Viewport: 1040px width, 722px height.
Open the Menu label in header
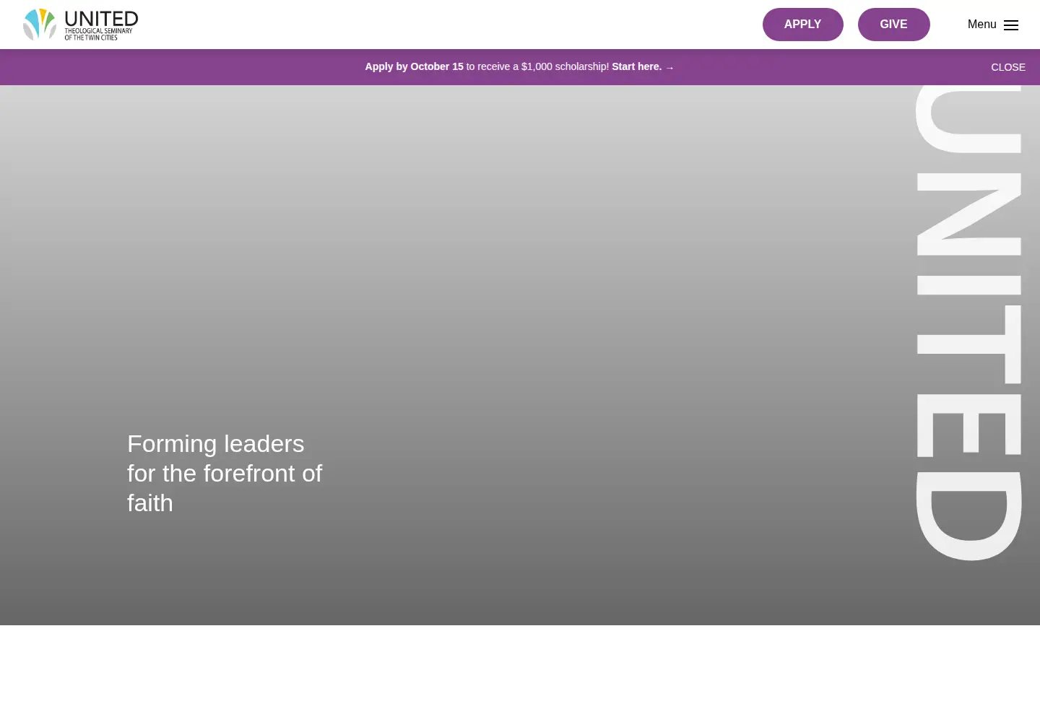(981, 25)
